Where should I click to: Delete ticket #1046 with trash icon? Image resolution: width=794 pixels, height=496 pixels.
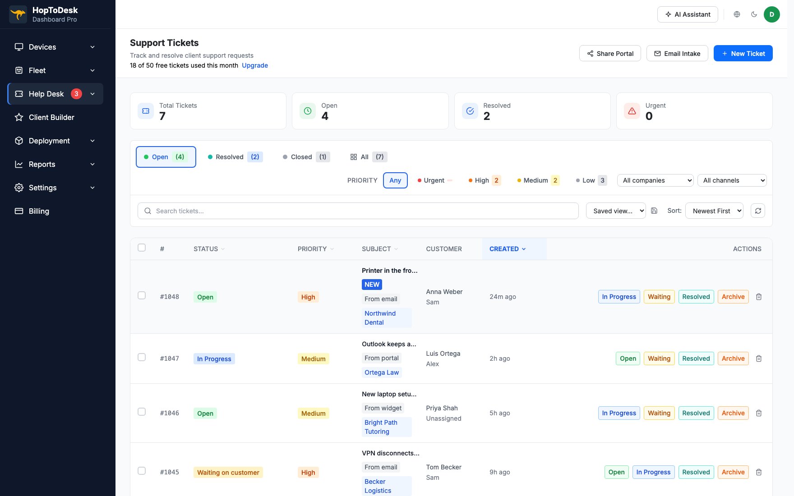tap(759, 413)
